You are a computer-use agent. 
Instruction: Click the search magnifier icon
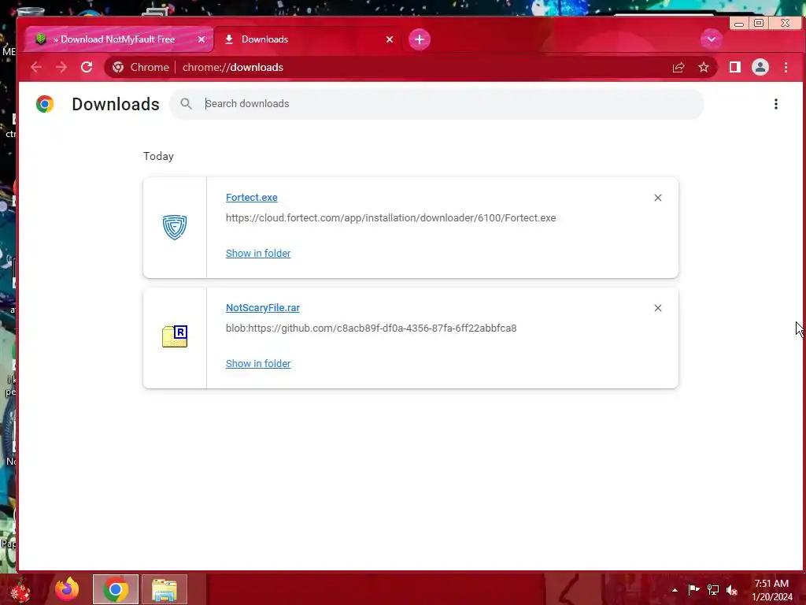pyautogui.click(x=186, y=104)
